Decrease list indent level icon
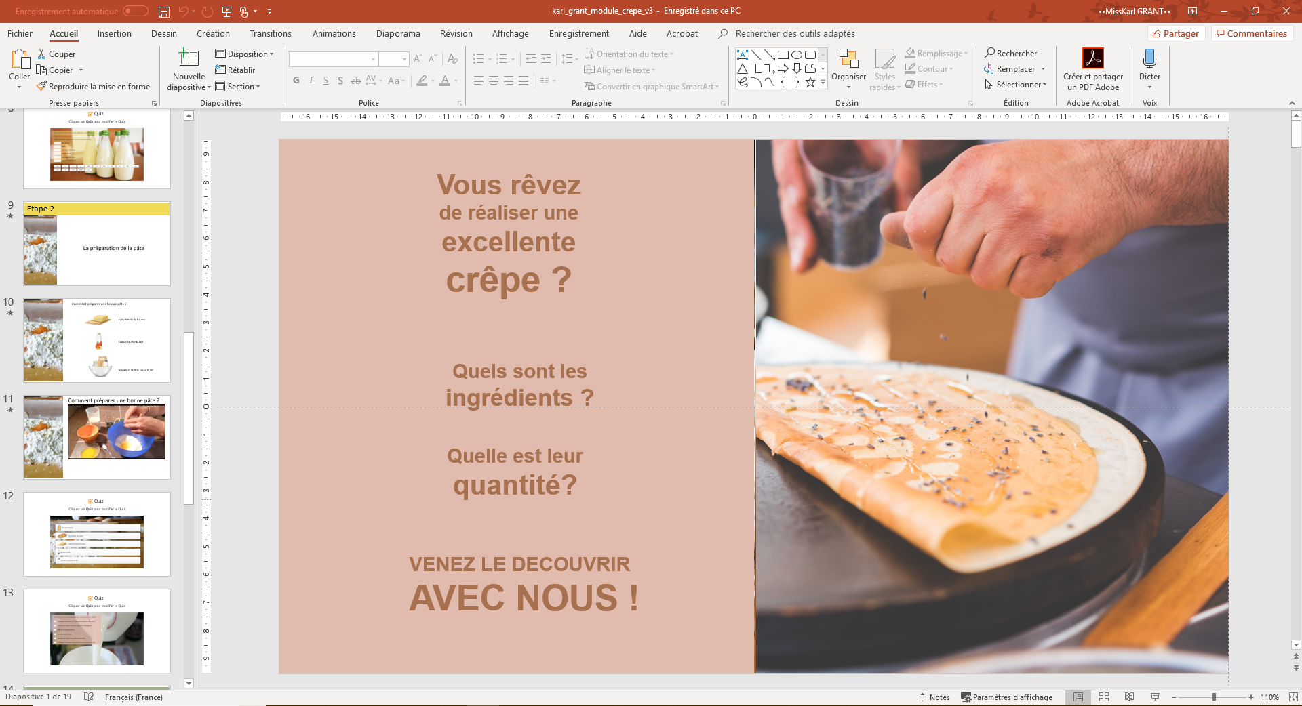 (x=531, y=59)
